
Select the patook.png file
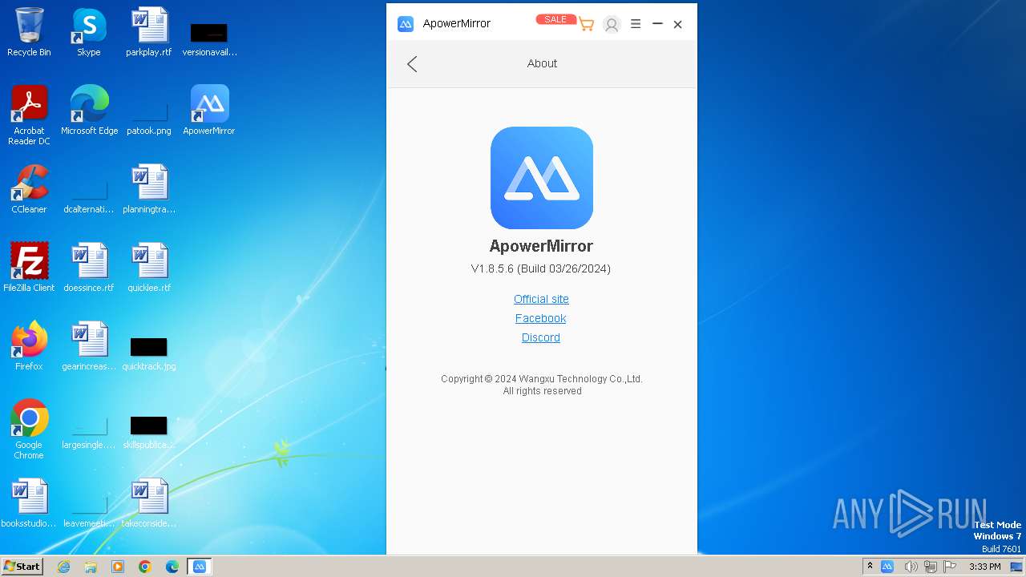coord(149,117)
